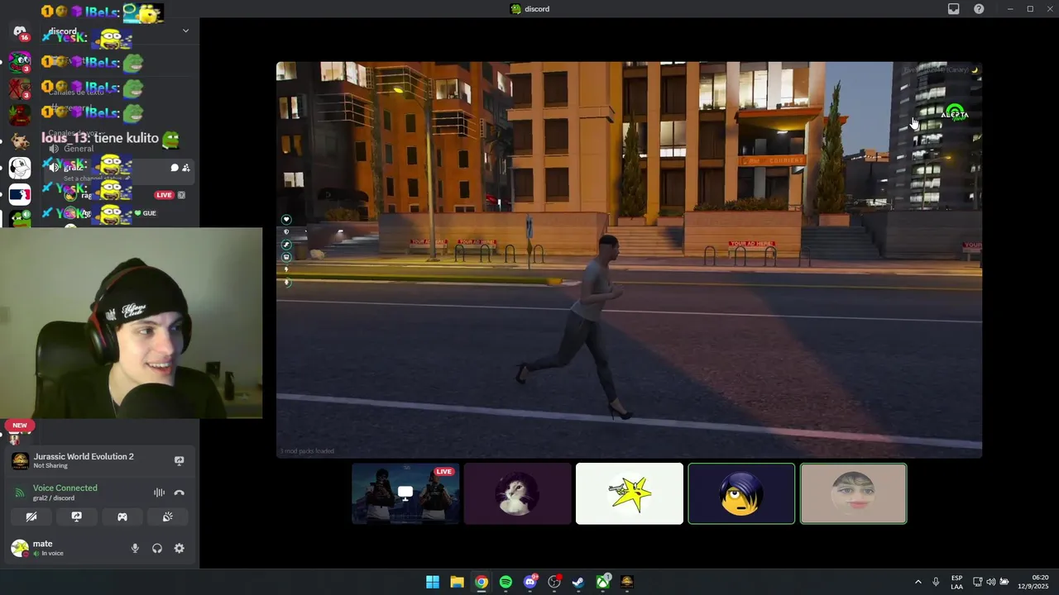Switch to Chrome in taskbar
Viewport: 1059px width, 595px height.
click(x=481, y=582)
